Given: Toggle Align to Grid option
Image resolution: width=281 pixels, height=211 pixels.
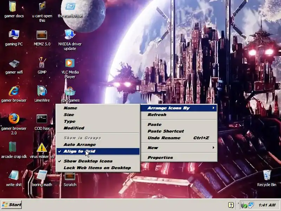Looking at the screenshot, I should (98, 151).
